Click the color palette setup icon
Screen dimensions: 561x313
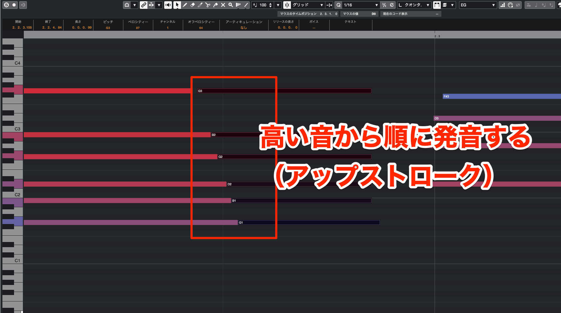click(x=510, y=5)
